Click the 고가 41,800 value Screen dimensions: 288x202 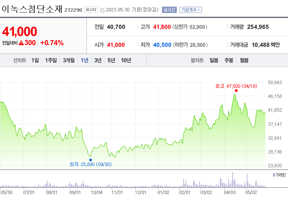click(162, 27)
